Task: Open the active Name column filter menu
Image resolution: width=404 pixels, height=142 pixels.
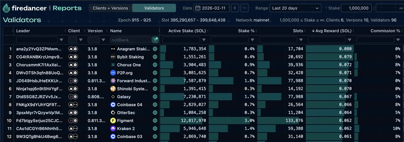Action: coord(155,40)
